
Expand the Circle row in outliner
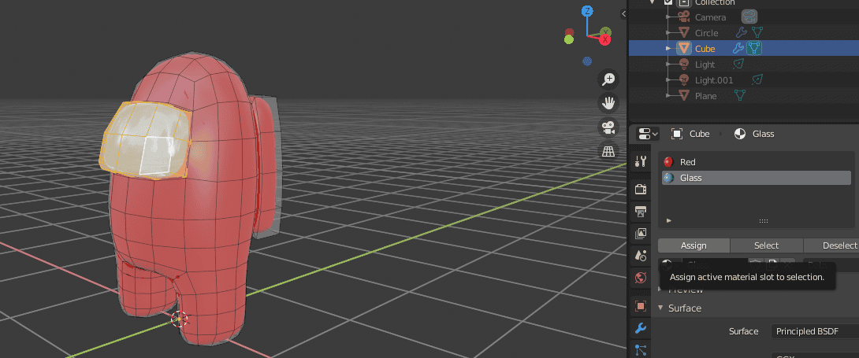click(x=668, y=33)
